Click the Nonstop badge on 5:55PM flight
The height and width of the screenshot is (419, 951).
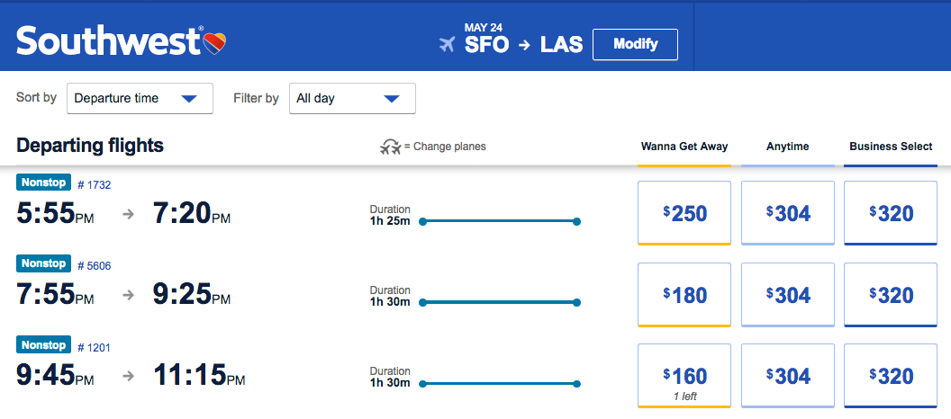click(43, 183)
